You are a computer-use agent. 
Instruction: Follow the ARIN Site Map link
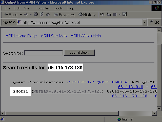pos(54,36)
